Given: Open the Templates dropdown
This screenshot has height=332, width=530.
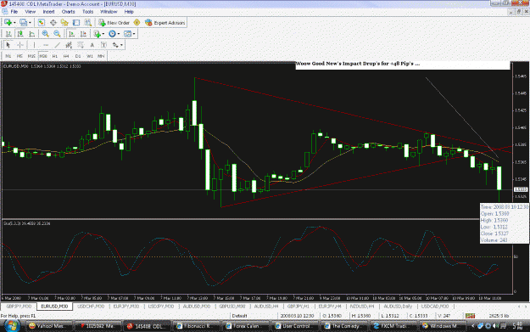Looking at the screenshot, I should [134, 34].
